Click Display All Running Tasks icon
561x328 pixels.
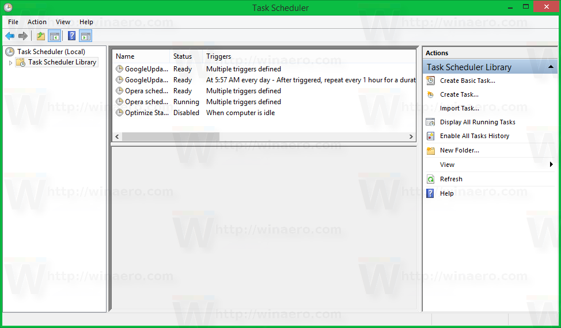click(x=430, y=122)
